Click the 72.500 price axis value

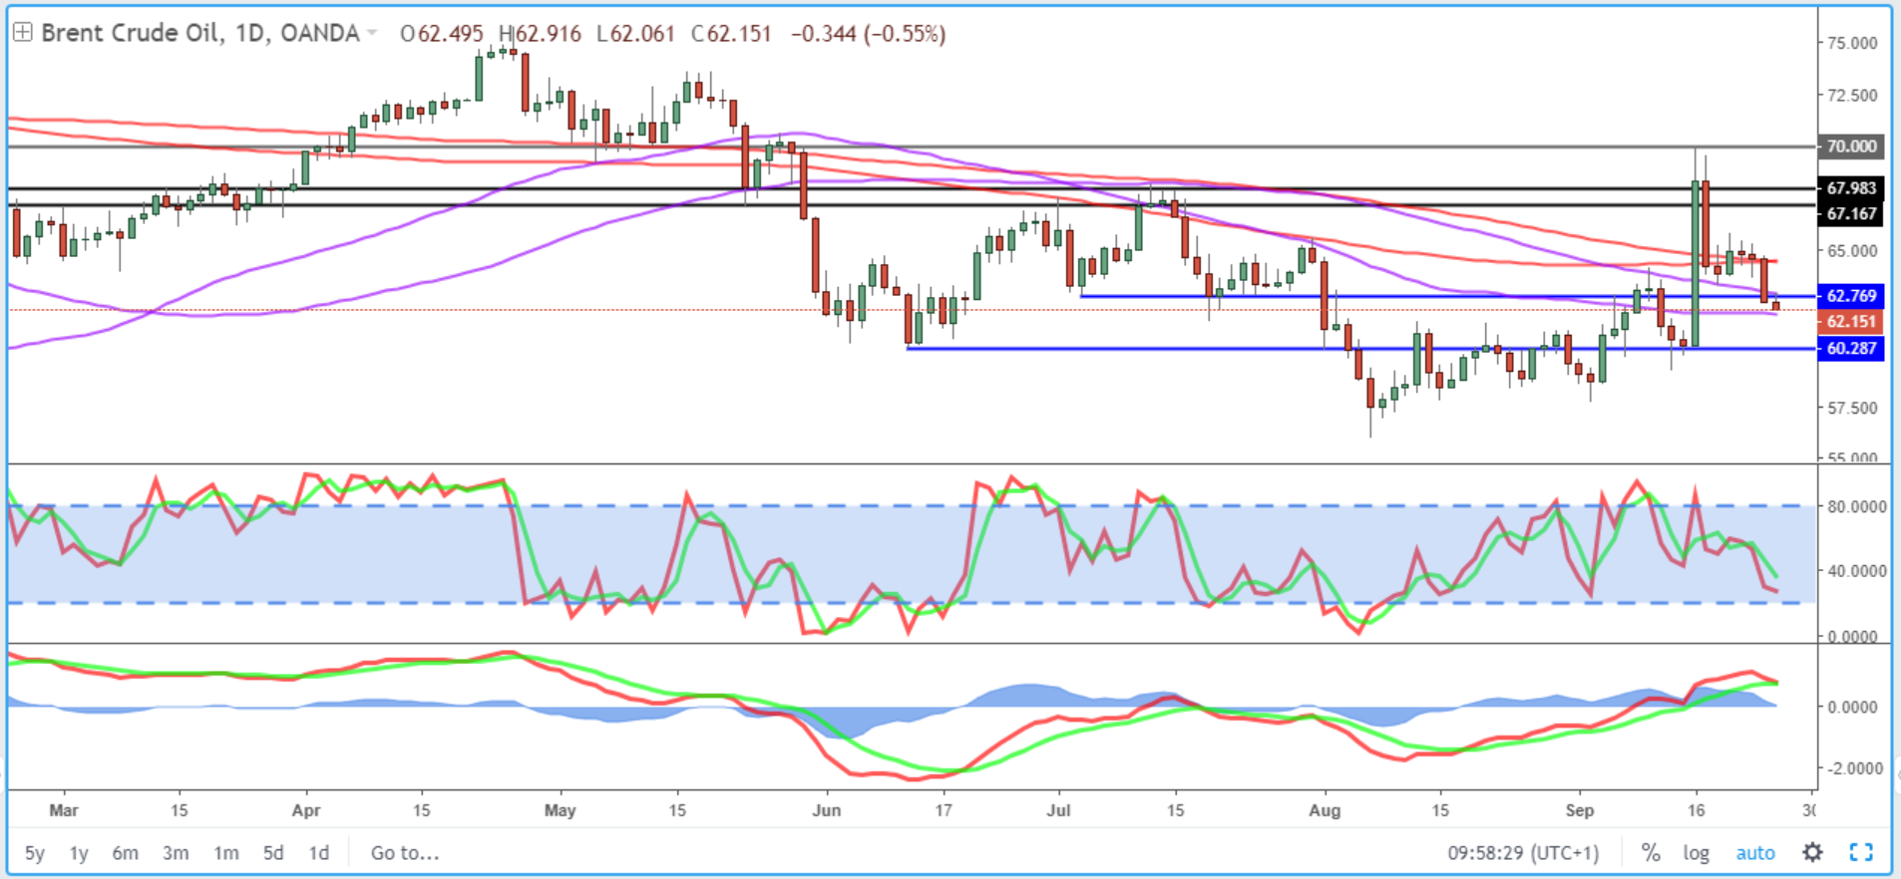1852,96
